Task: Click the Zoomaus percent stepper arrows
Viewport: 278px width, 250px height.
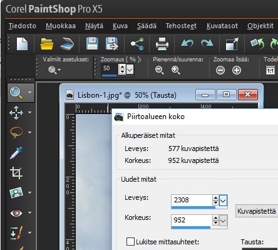Action: [122, 70]
